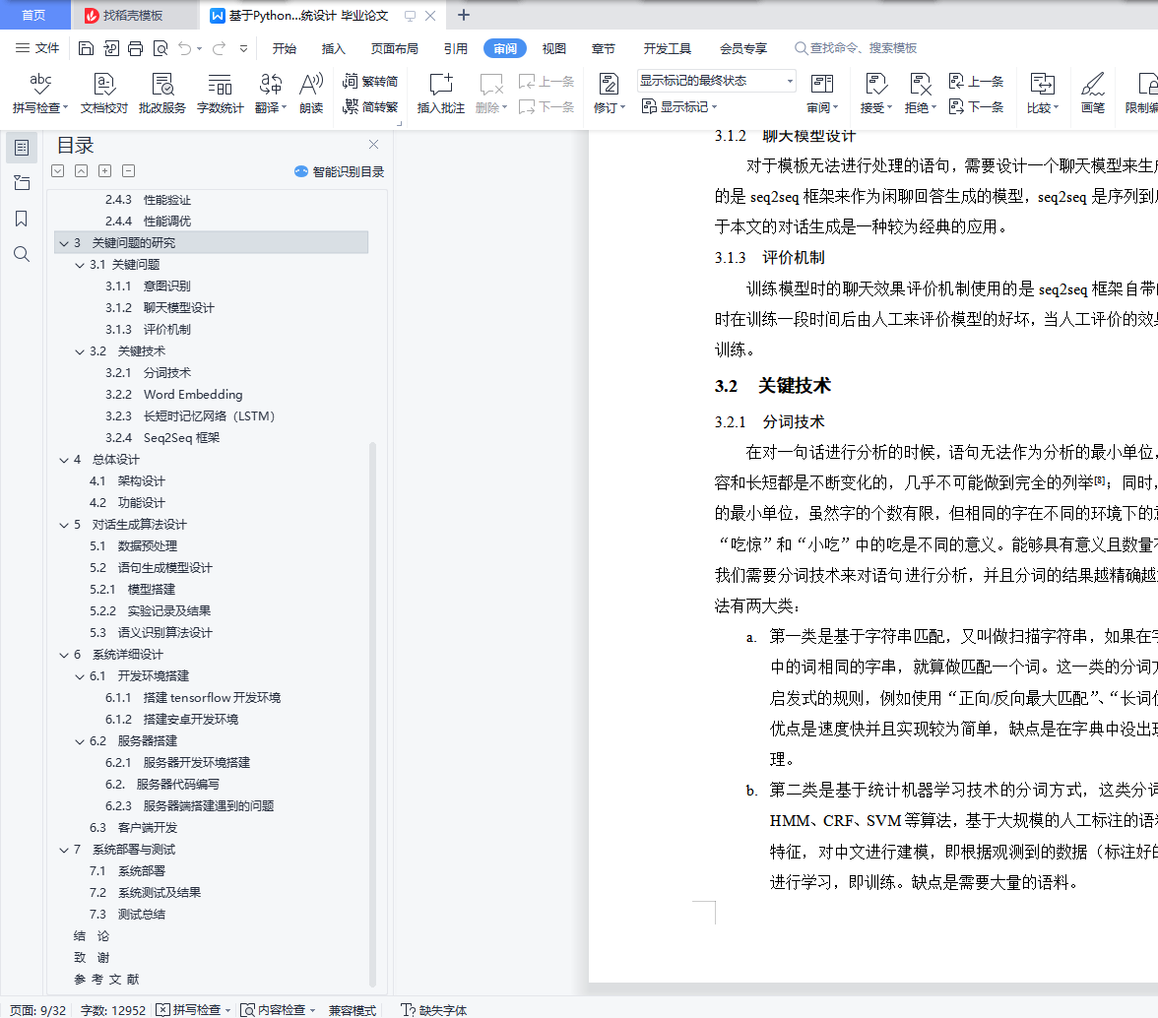Click the Undo arrow icon

[x=185, y=48]
